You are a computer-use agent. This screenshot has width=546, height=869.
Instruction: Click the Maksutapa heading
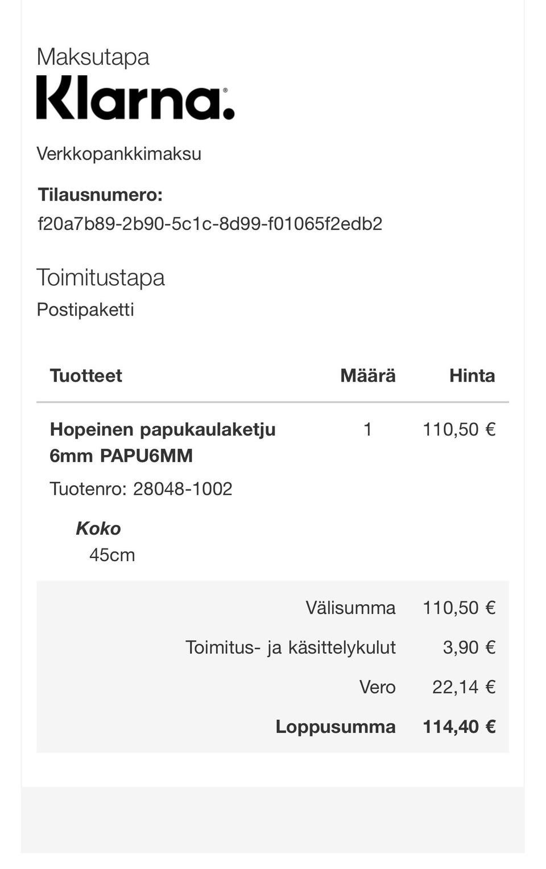[x=93, y=57]
